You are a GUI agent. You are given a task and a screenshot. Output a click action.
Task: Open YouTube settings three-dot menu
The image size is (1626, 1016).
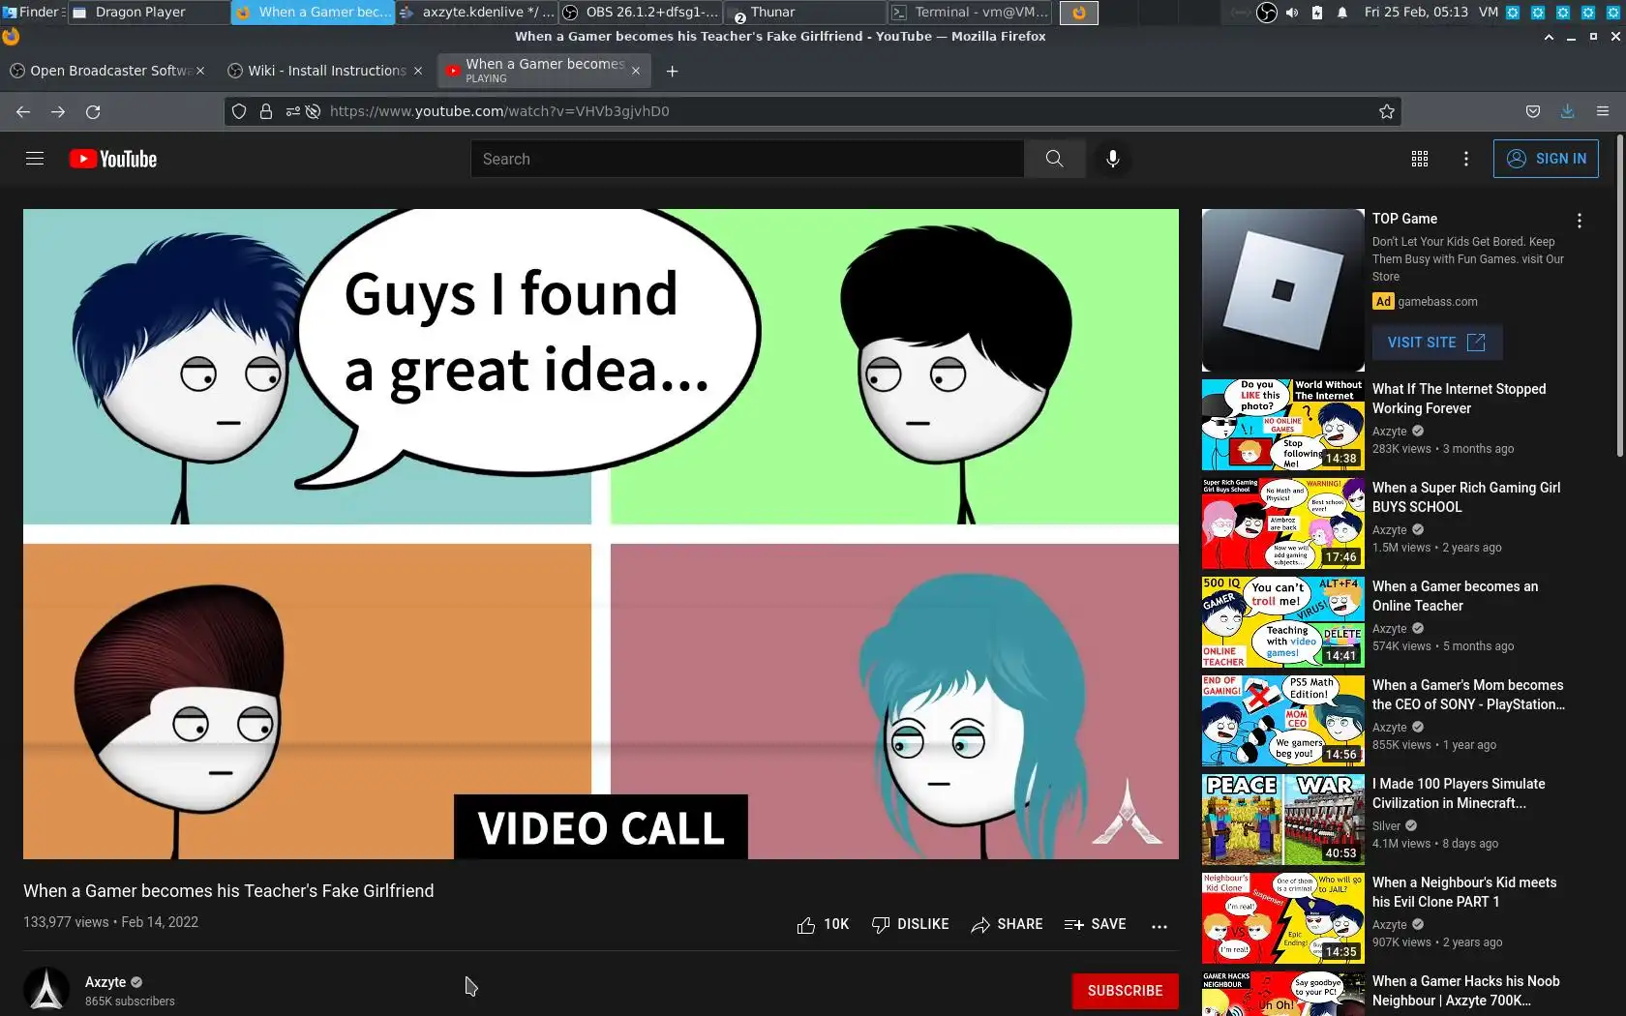click(1466, 159)
